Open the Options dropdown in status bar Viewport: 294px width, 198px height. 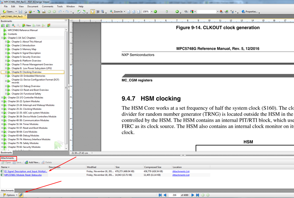(x=10, y=195)
